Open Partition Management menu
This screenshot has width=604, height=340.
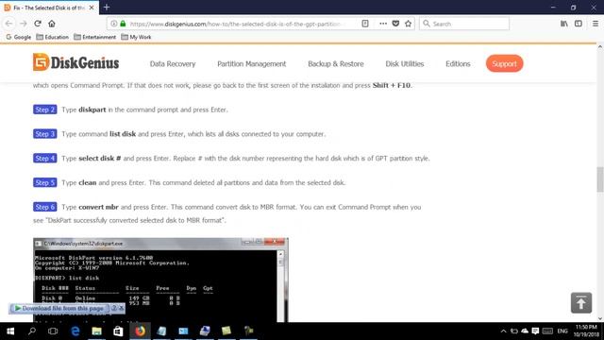point(252,64)
